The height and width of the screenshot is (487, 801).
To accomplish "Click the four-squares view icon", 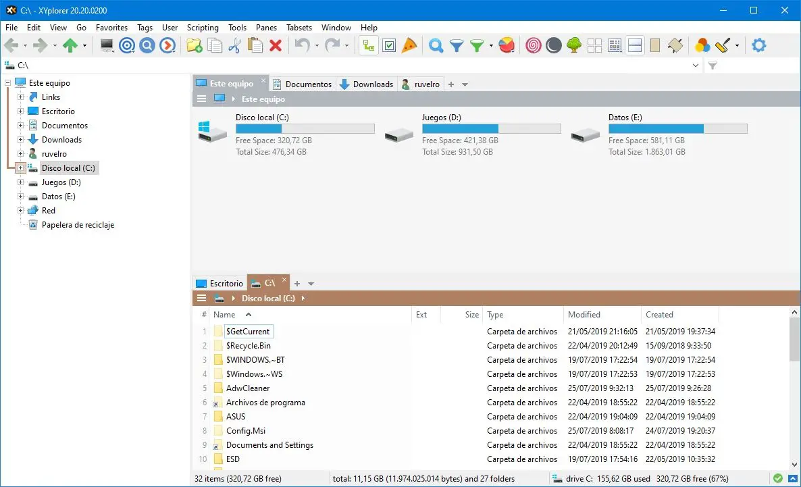I will point(594,45).
